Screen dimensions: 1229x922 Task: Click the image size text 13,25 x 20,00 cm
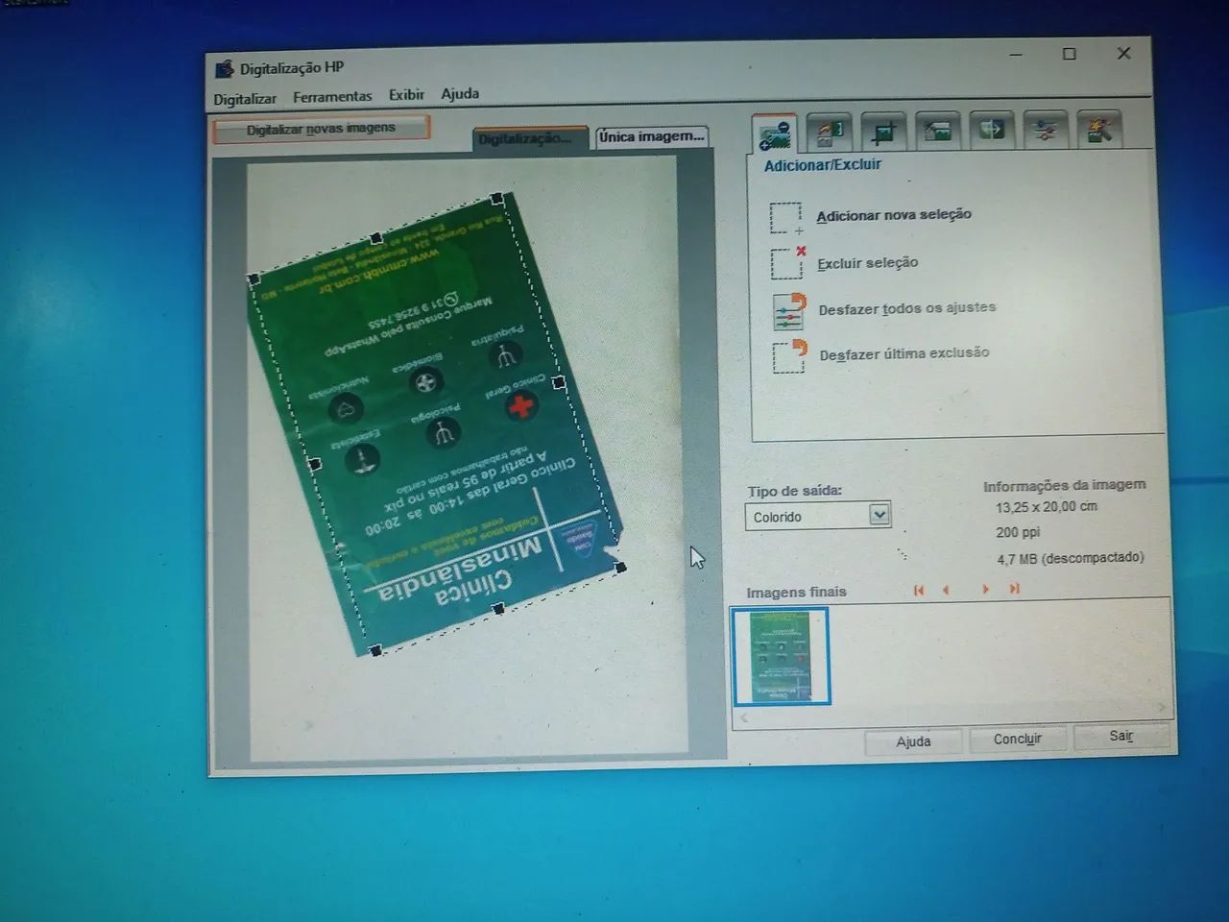pos(1046,506)
